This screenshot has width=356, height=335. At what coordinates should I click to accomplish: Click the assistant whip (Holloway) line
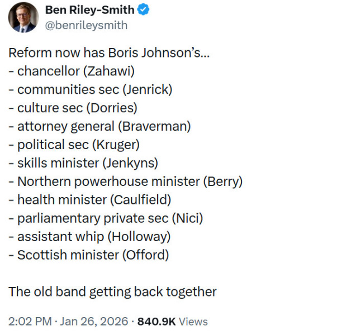pos(90,236)
